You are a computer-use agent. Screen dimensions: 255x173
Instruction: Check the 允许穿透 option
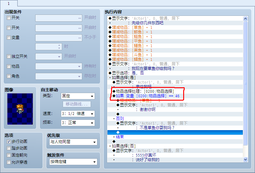(x=9, y=162)
